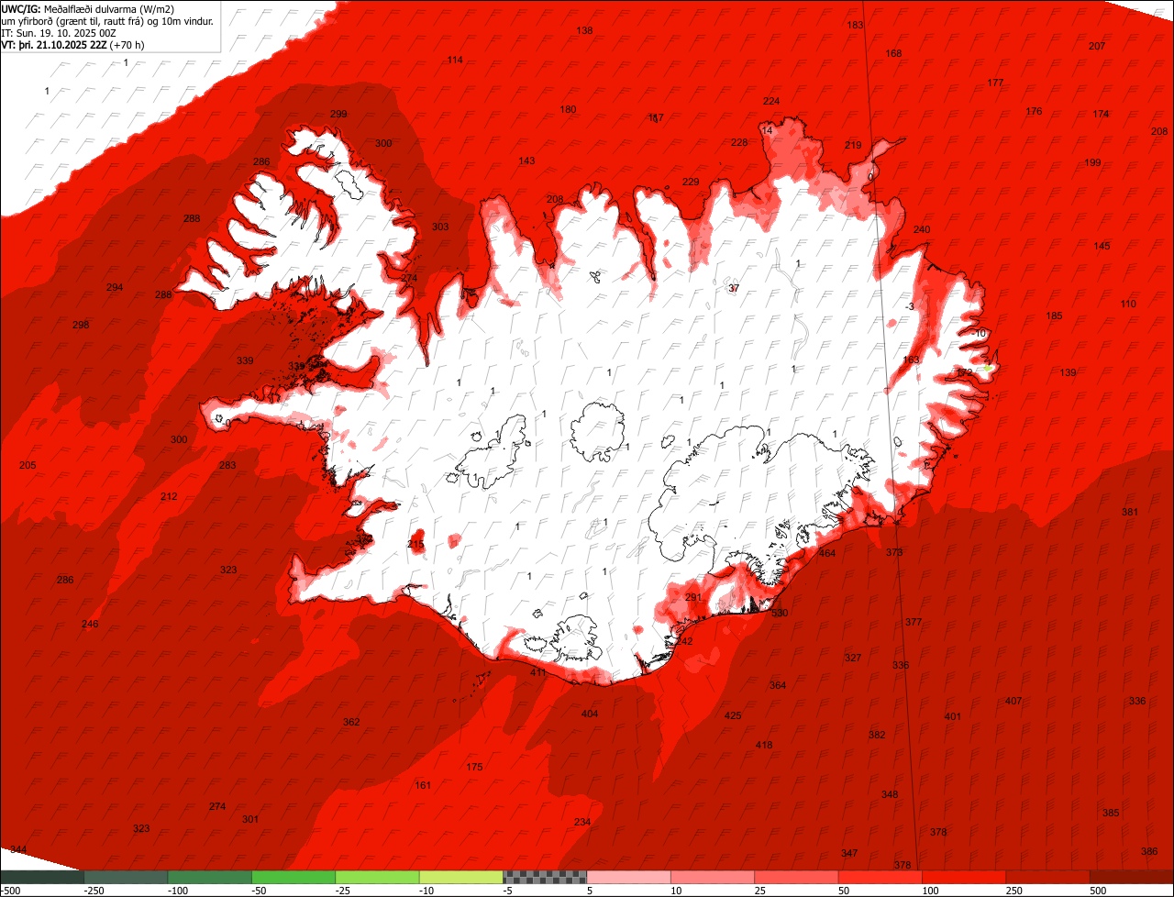The height and width of the screenshot is (897, 1174).
Task: Click the map value 114
Action: click(455, 60)
